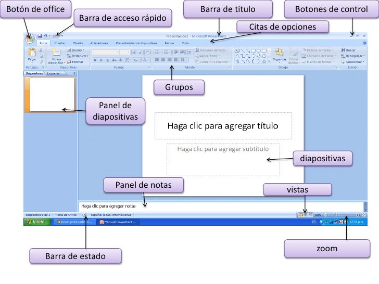Click the Eliminar slide button

click(x=75, y=62)
